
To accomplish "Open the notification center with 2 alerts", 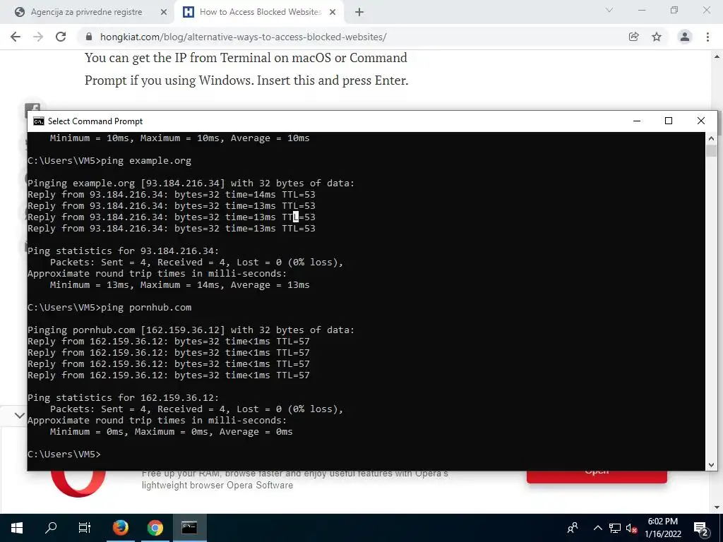I will click(700, 529).
